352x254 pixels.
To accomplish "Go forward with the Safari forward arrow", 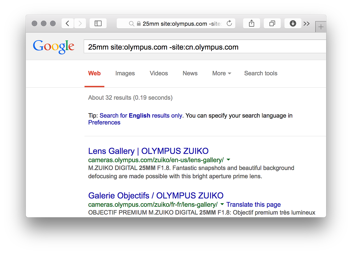I will 80,23.
